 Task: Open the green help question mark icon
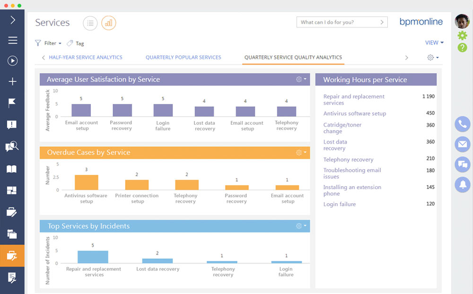[x=462, y=47]
